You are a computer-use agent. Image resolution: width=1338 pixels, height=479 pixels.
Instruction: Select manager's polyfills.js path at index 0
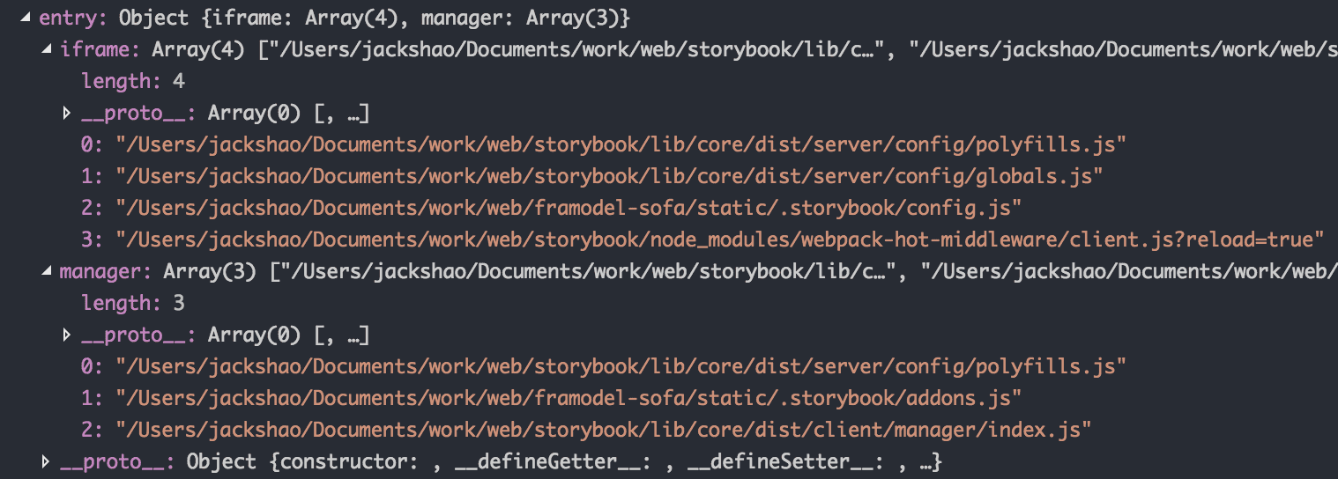pyautogui.click(x=621, y=367)
